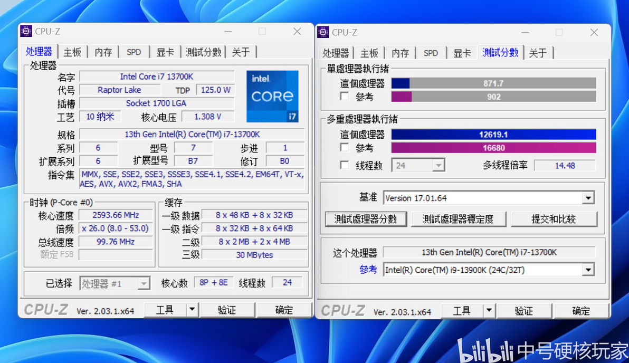Click 验证 button in right window

tap(524, 310)
